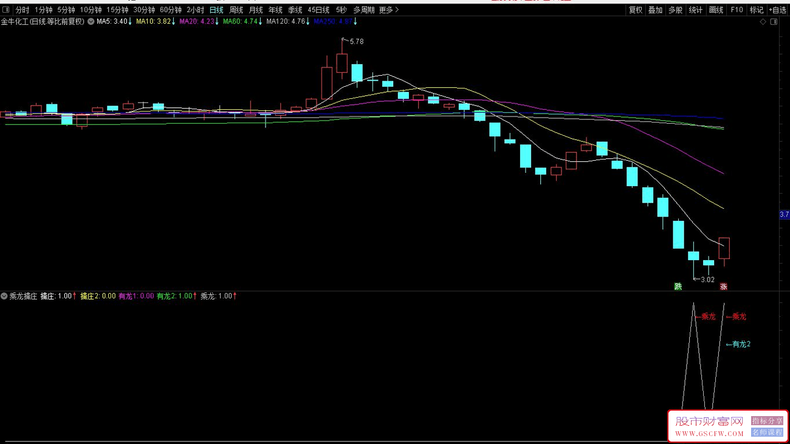
Task: Expand the main chart indicator dropdown arrow
Action: point(91,22)
